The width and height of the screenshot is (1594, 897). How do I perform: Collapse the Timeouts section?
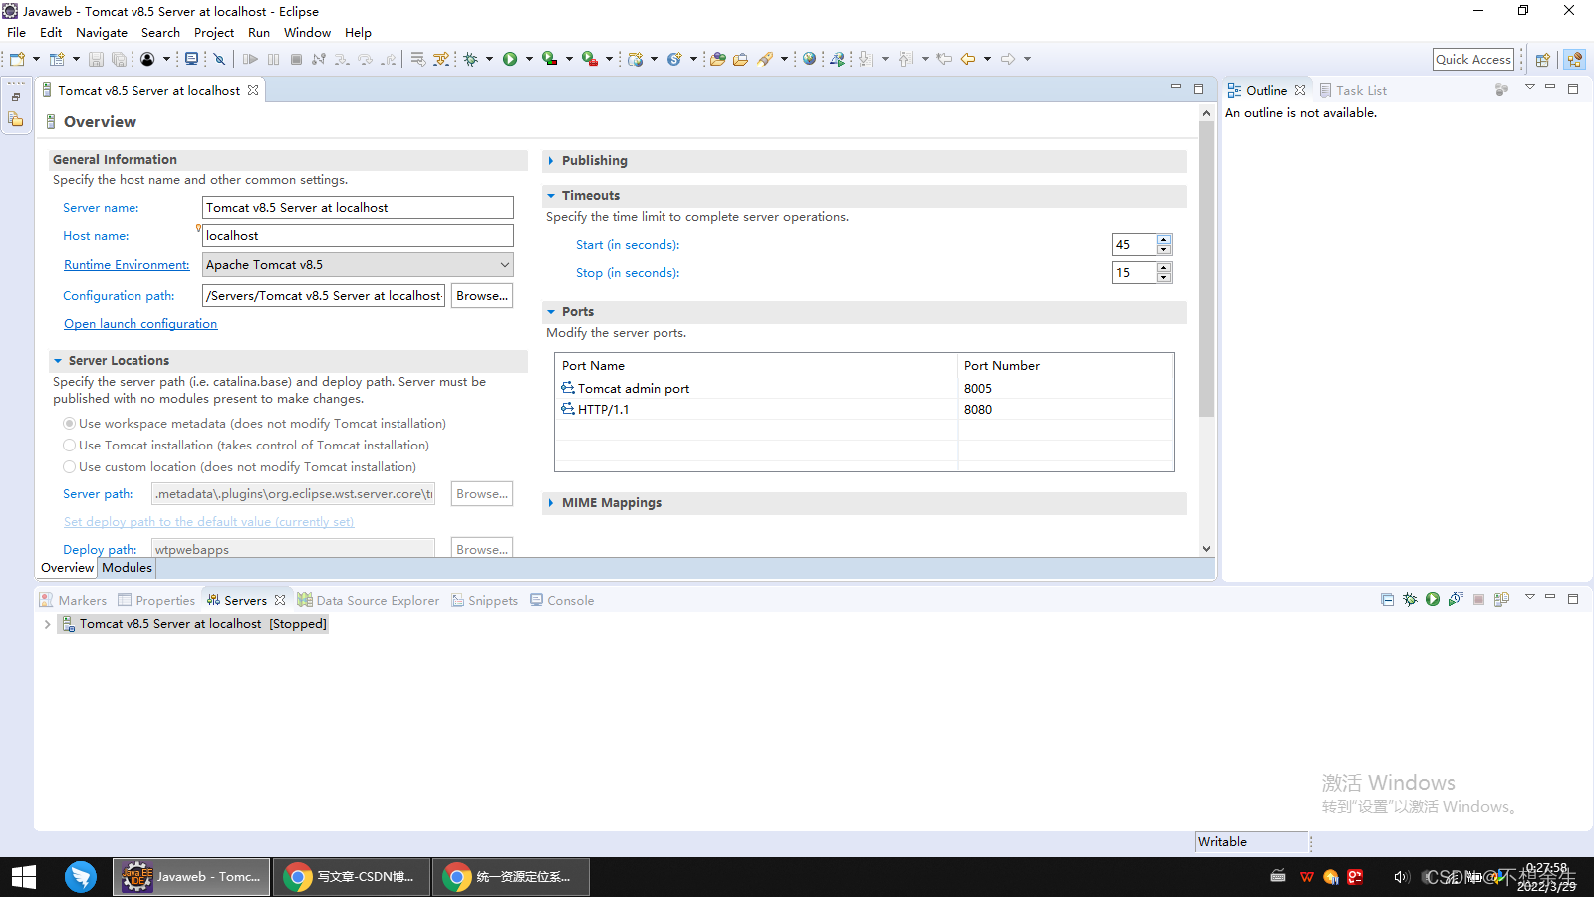tap(551, 196)
